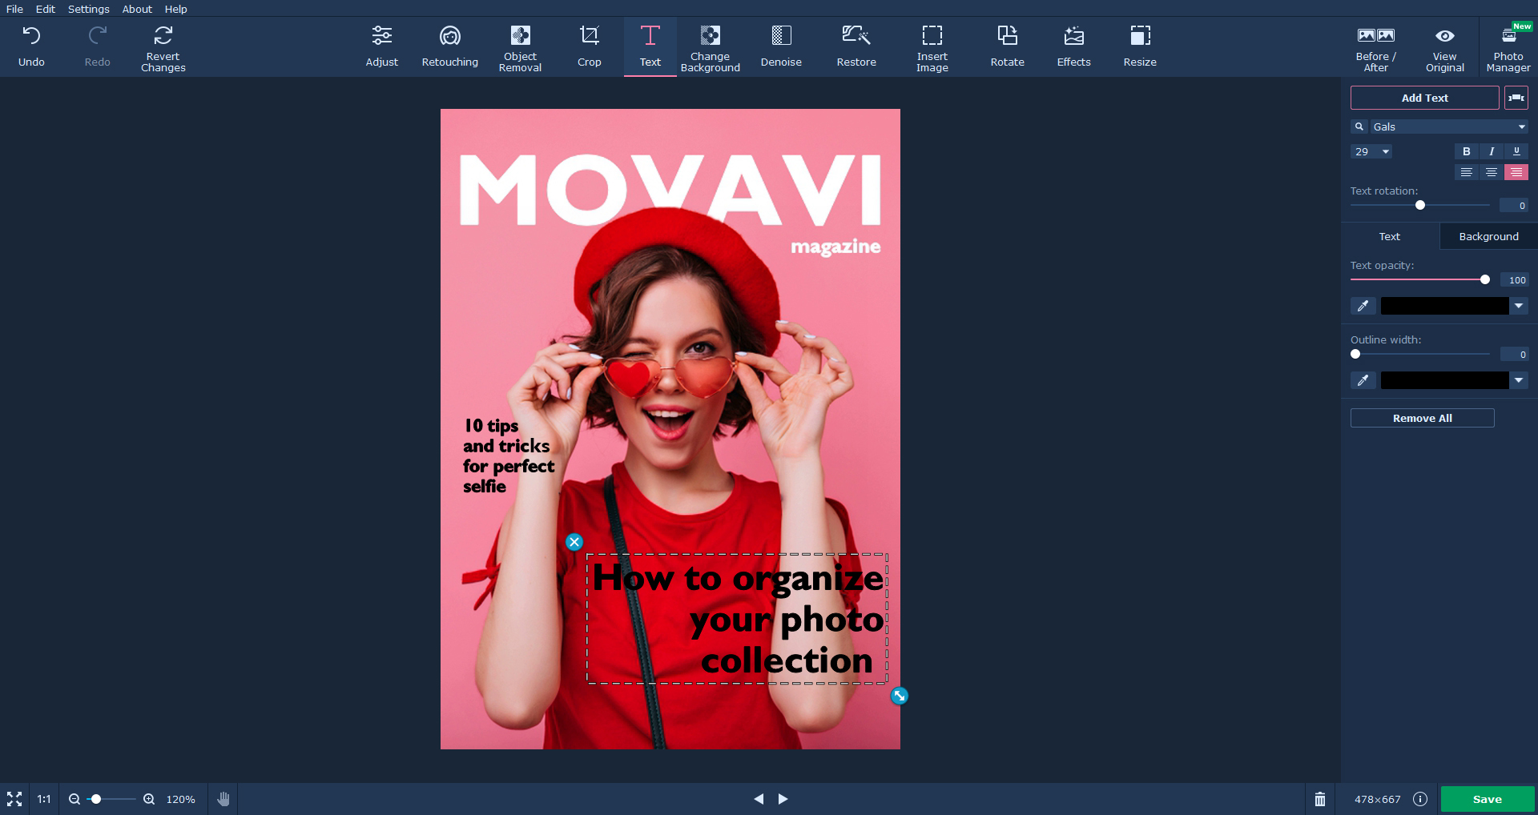Select the Crop tool

(589, 46)
